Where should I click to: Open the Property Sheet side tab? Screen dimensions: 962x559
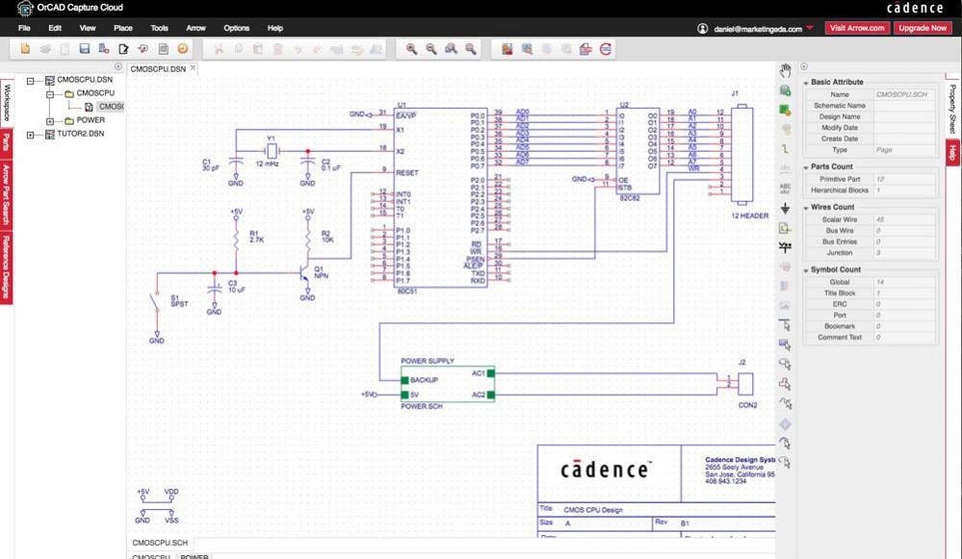(952, 109)
